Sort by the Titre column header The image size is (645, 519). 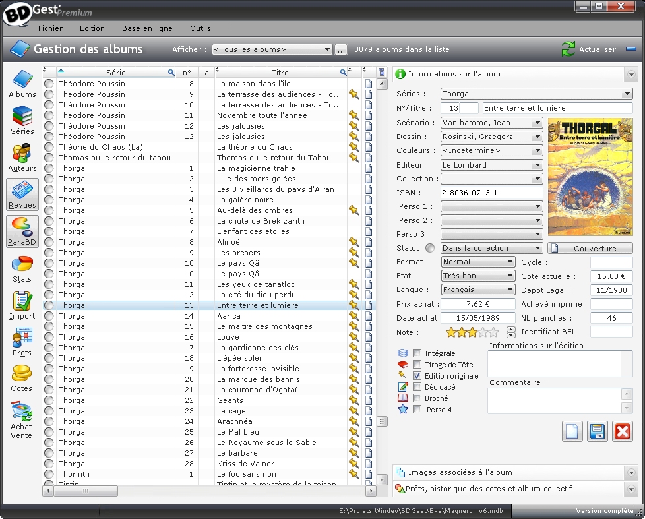(280, 73)
